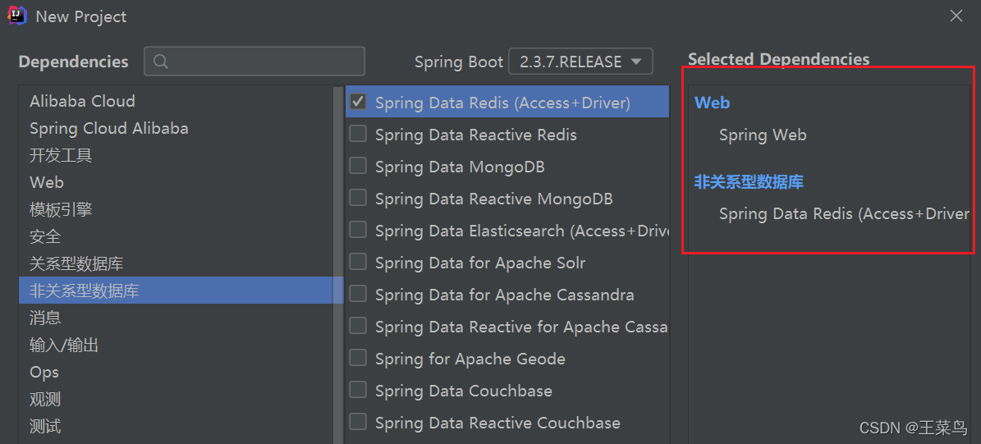Screen dimensions: 981x444
Task: Click the search magnifier icon
Action: click(x=160, y=62)
